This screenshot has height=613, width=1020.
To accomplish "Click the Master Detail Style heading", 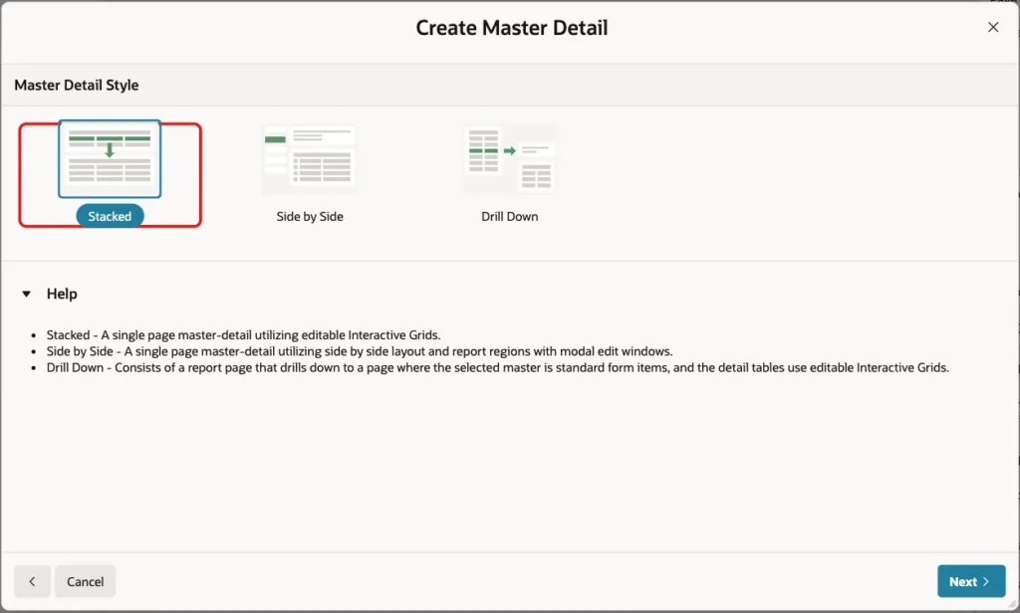I will (x=76, y=86).
